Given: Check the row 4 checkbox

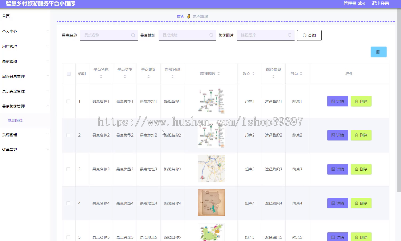Looking at the screenshot, I should (69, 204).
